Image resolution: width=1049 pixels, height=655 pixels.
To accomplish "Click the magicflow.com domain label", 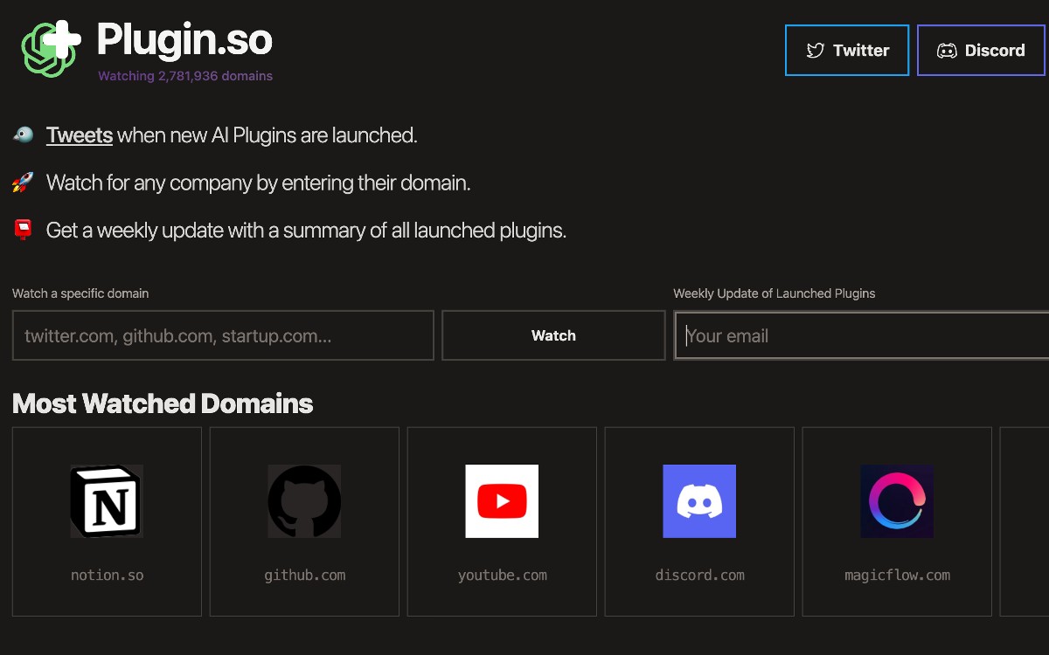I will [x=897, y=575].
